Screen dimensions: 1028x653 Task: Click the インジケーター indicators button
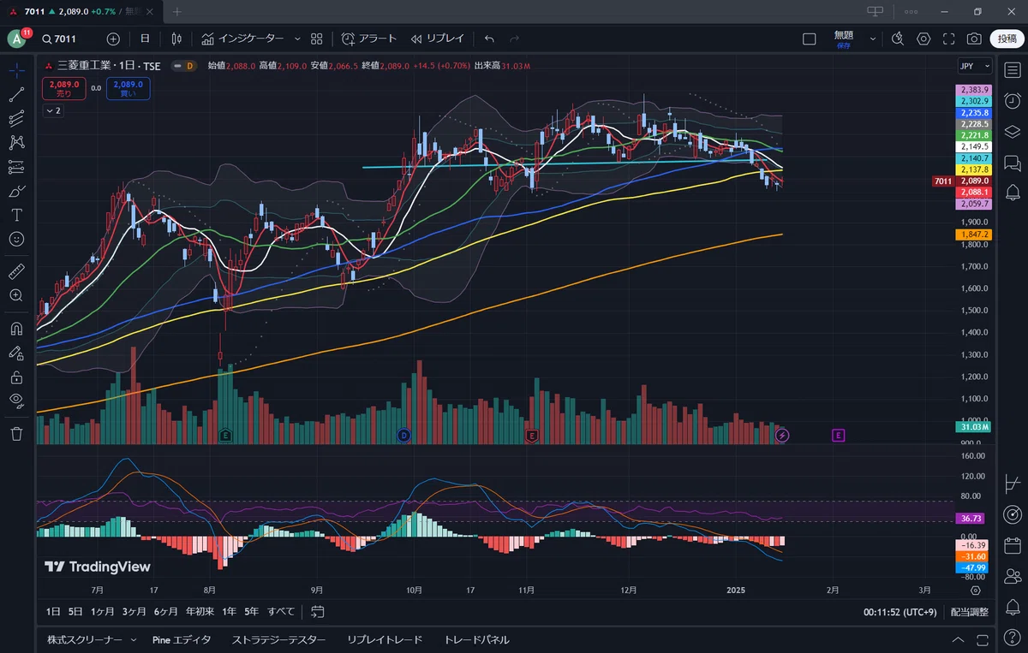pos(242,39)
